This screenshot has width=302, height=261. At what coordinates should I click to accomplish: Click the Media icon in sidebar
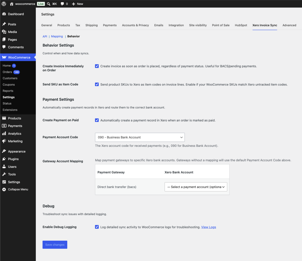4,32
